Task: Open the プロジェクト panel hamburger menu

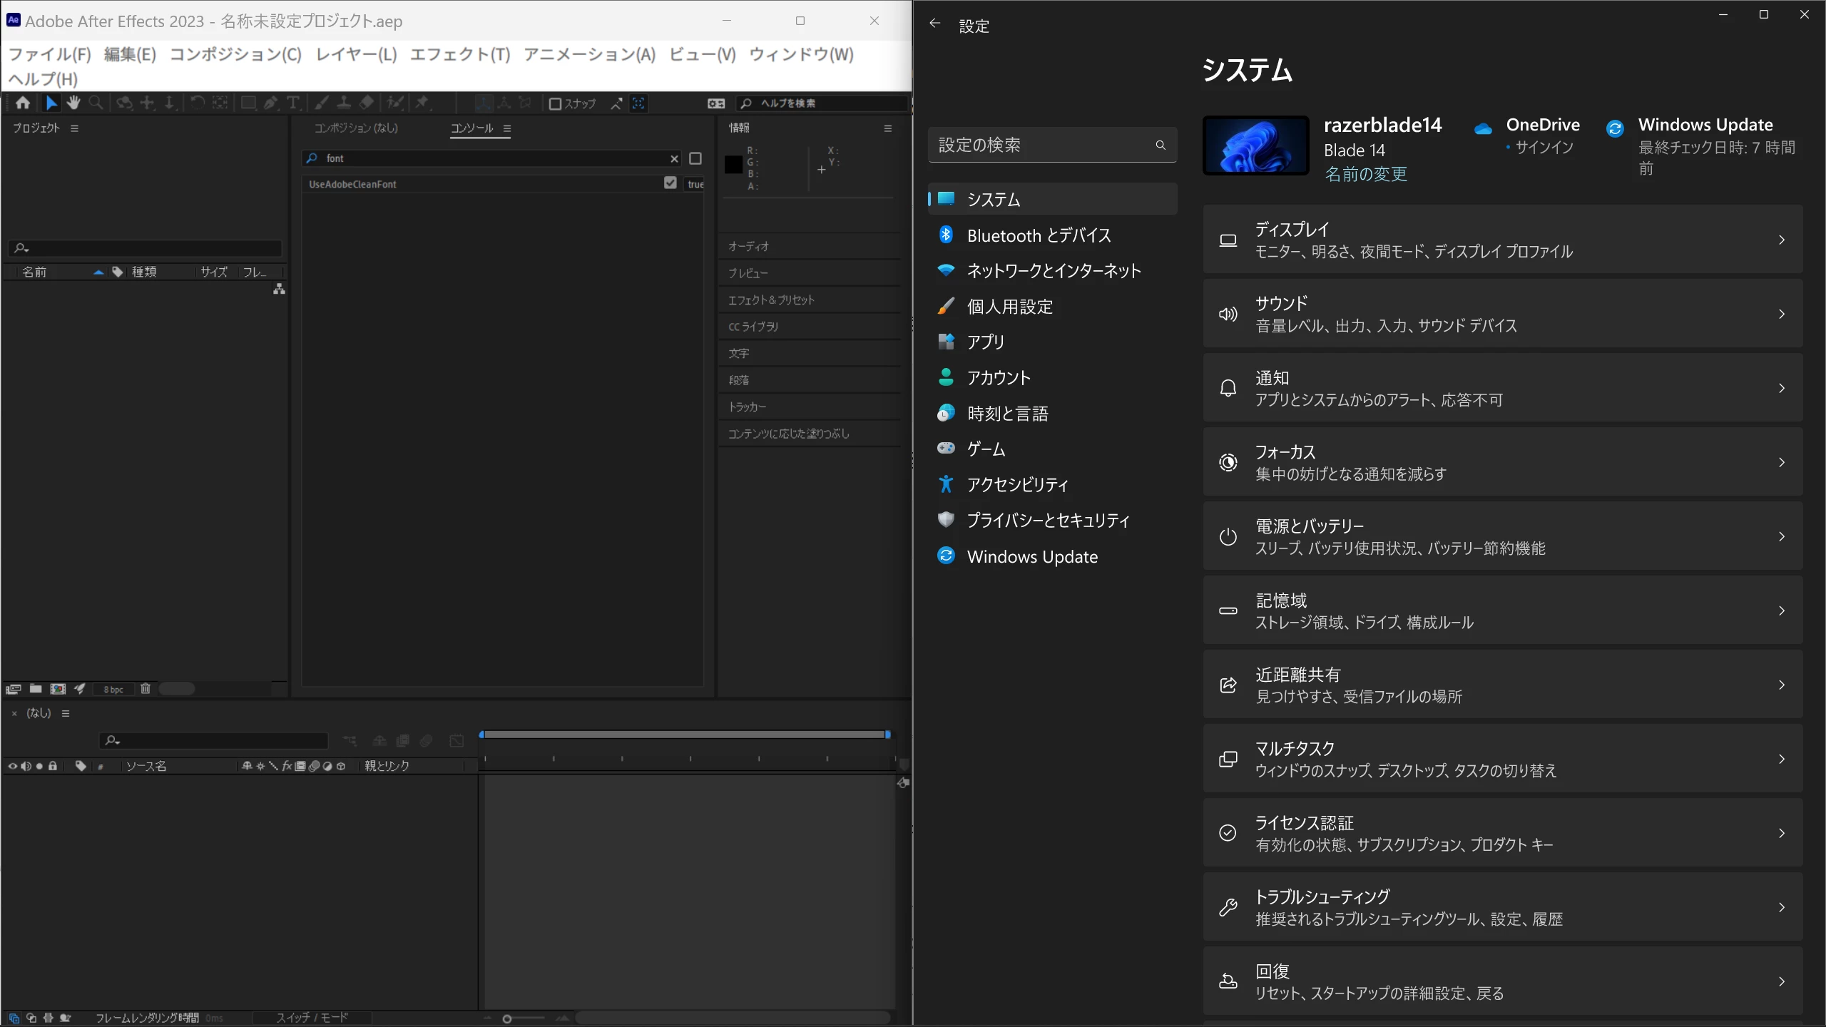Action: click(x=74, y=128)
